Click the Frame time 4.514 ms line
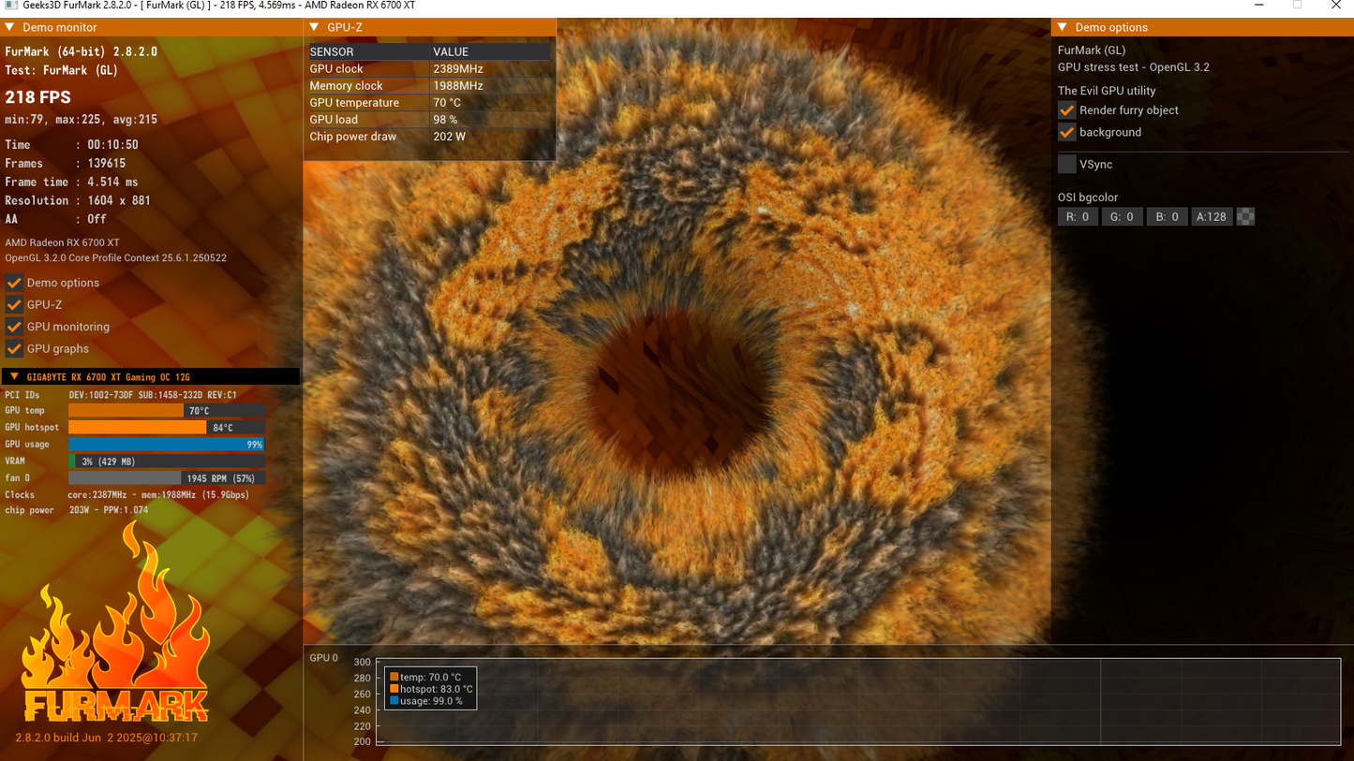 pos(71,182)
